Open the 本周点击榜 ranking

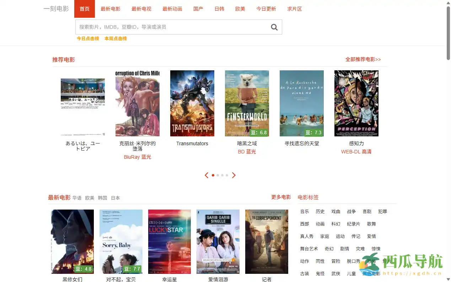[115, 38]
